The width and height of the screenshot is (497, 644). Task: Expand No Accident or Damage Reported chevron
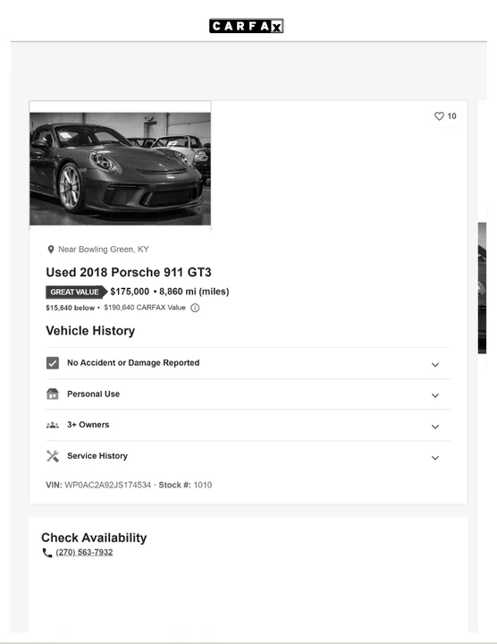(435, 365)
